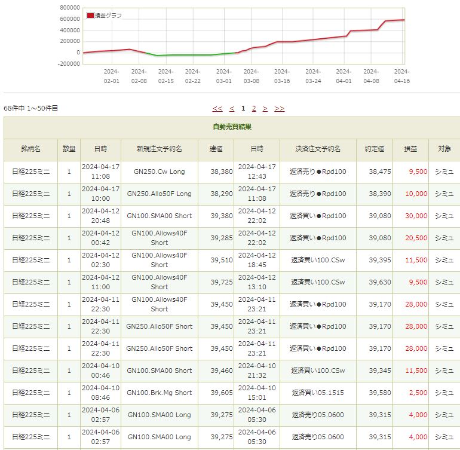Click exit date 2024-04-10 15:01

coord(257,393)
